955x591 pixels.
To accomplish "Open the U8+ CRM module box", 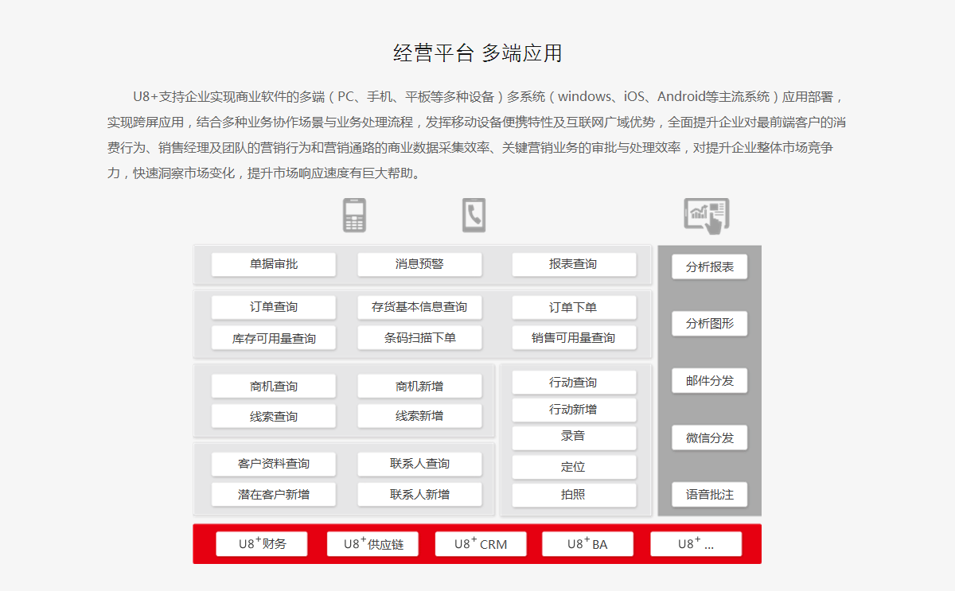I will (481, 544).
